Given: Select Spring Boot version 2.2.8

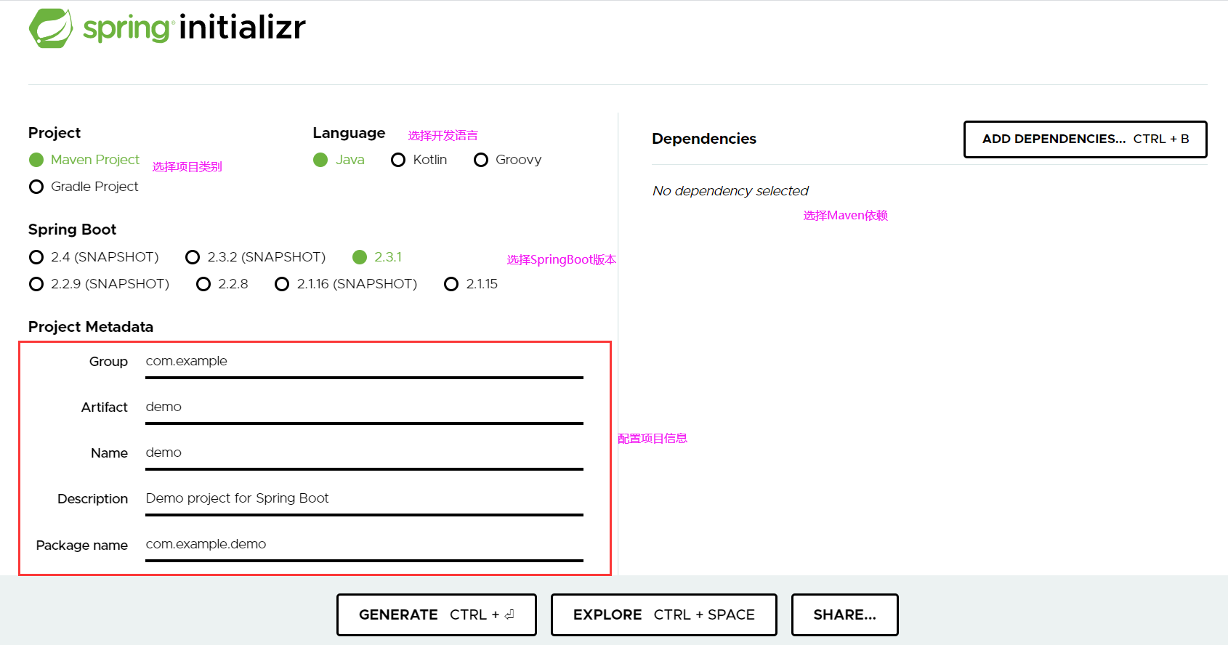Looking at the screenshot, I should [222, 284].
